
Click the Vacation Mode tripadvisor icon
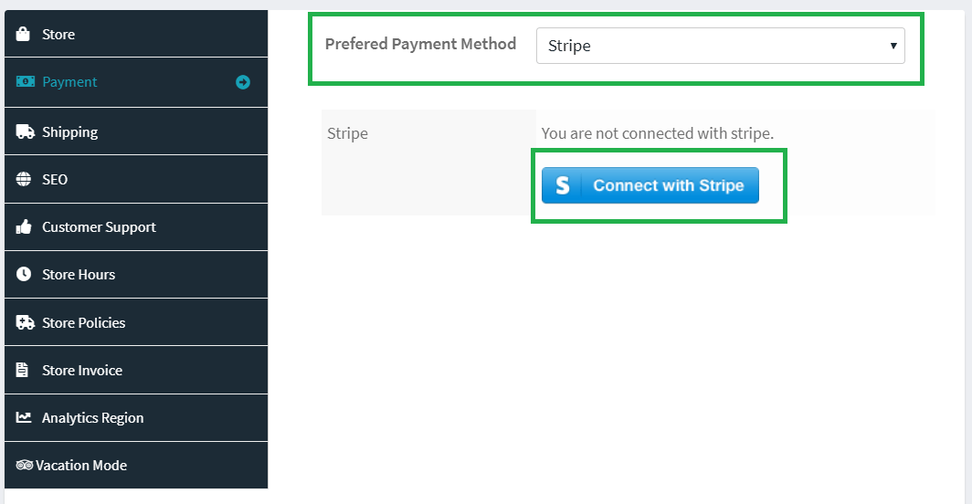[25, 466]
